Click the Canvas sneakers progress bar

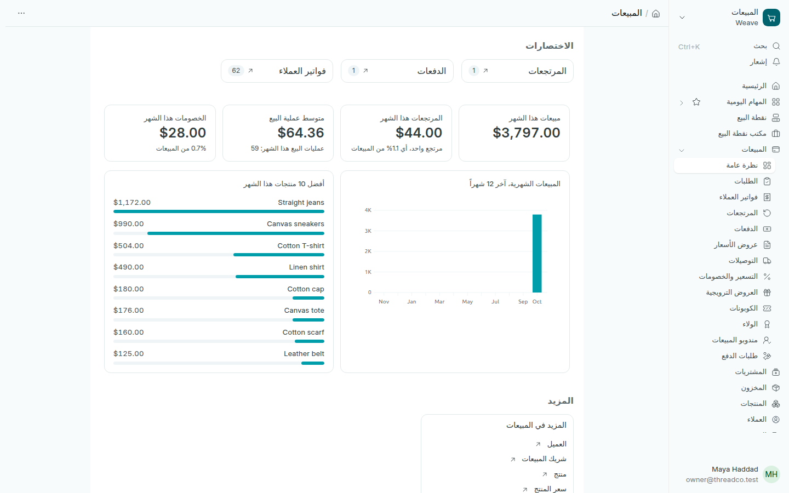point(219,233)
